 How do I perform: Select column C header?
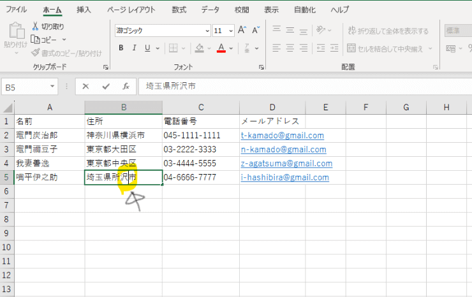coord(200,107)
